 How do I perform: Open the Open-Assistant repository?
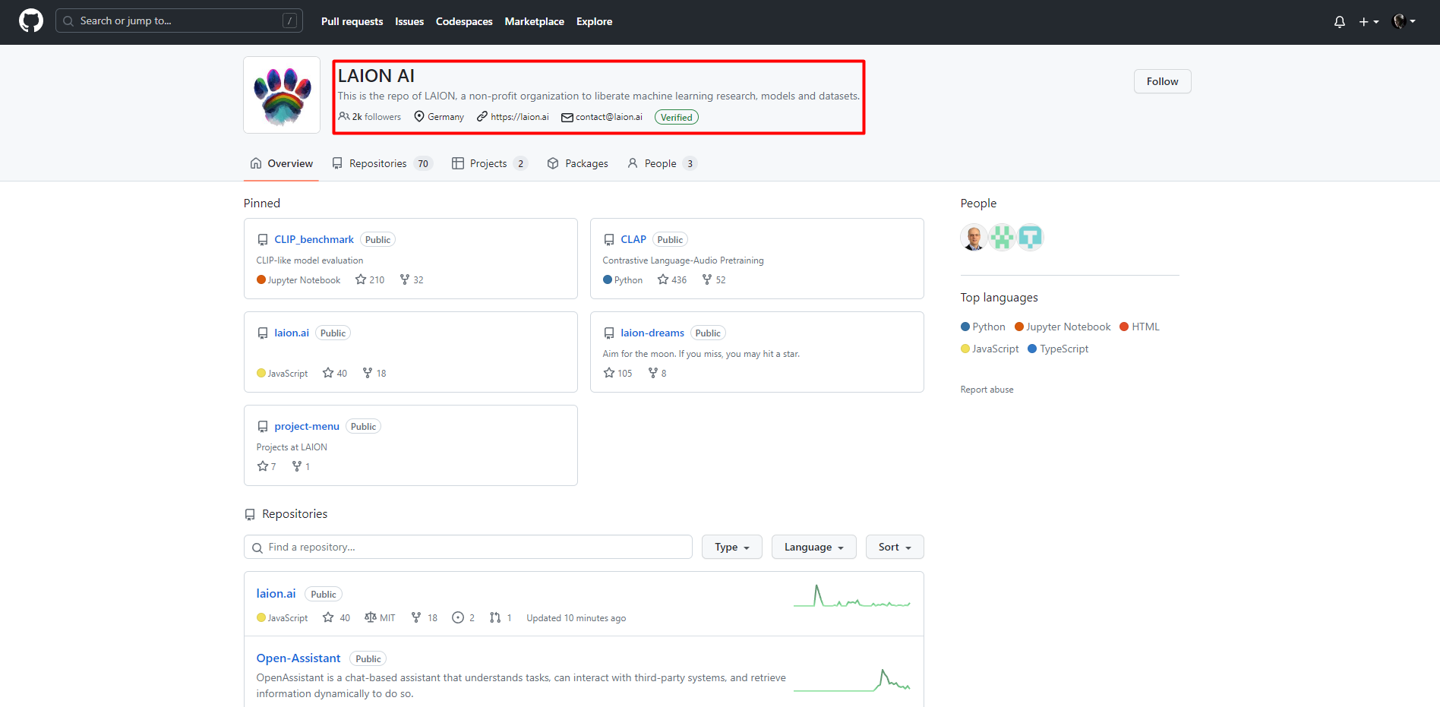pyautogui.click(x=298, y=658)
